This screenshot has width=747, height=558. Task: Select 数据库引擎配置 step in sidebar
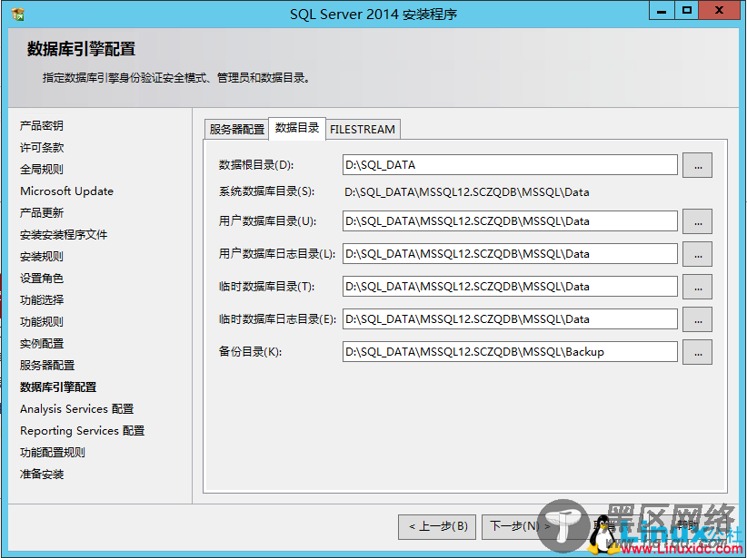coord(58,387)
